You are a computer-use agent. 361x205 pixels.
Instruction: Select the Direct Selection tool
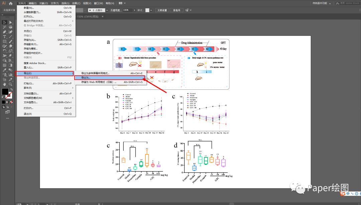click(11, 22)
